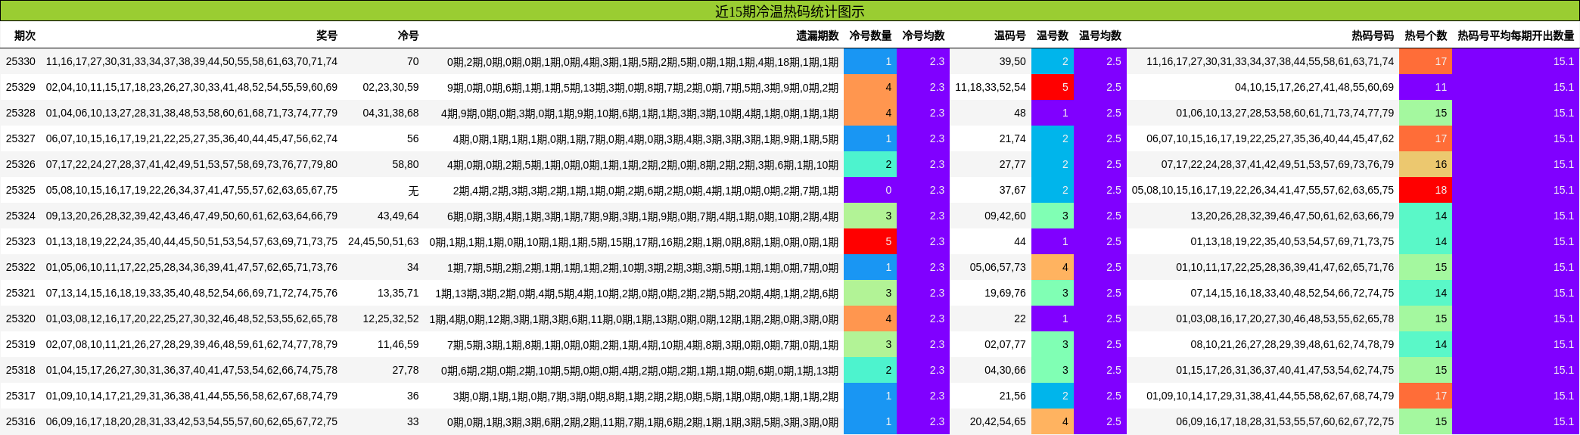This screenshot has height=435, width=1580.
Task: Click prize numbers of row 25330
Action: point(191,61)
